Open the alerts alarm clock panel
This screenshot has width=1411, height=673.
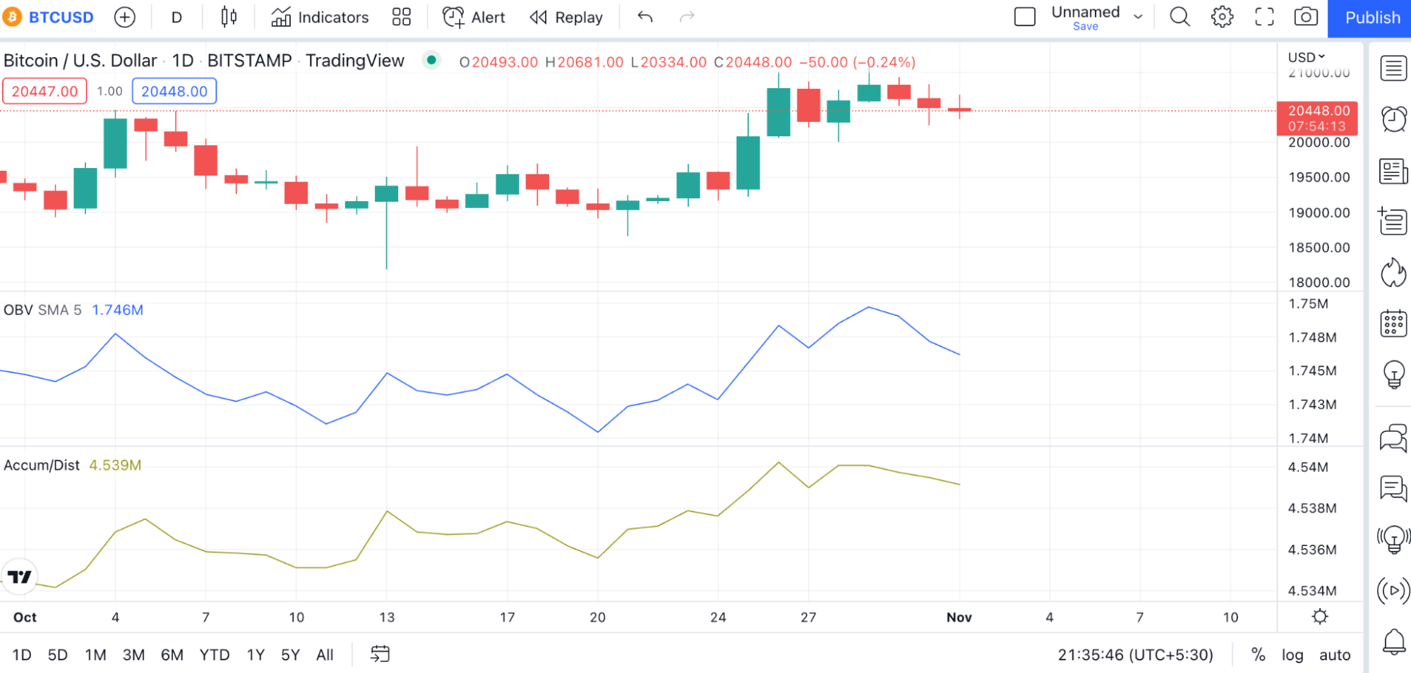1393,119
